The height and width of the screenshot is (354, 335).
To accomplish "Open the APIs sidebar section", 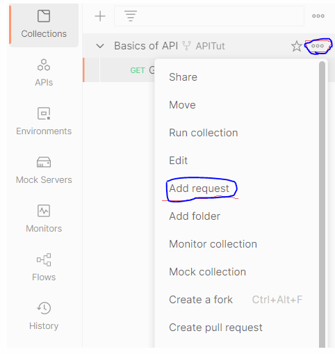I will click(x=44, y=73).
